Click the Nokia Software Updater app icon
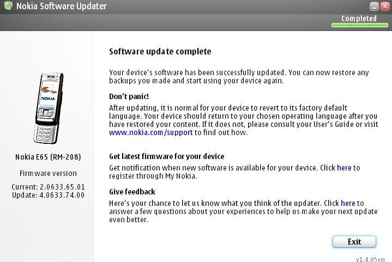The height and width of the screenshot is (262, 392). click(x=7, y=7)
